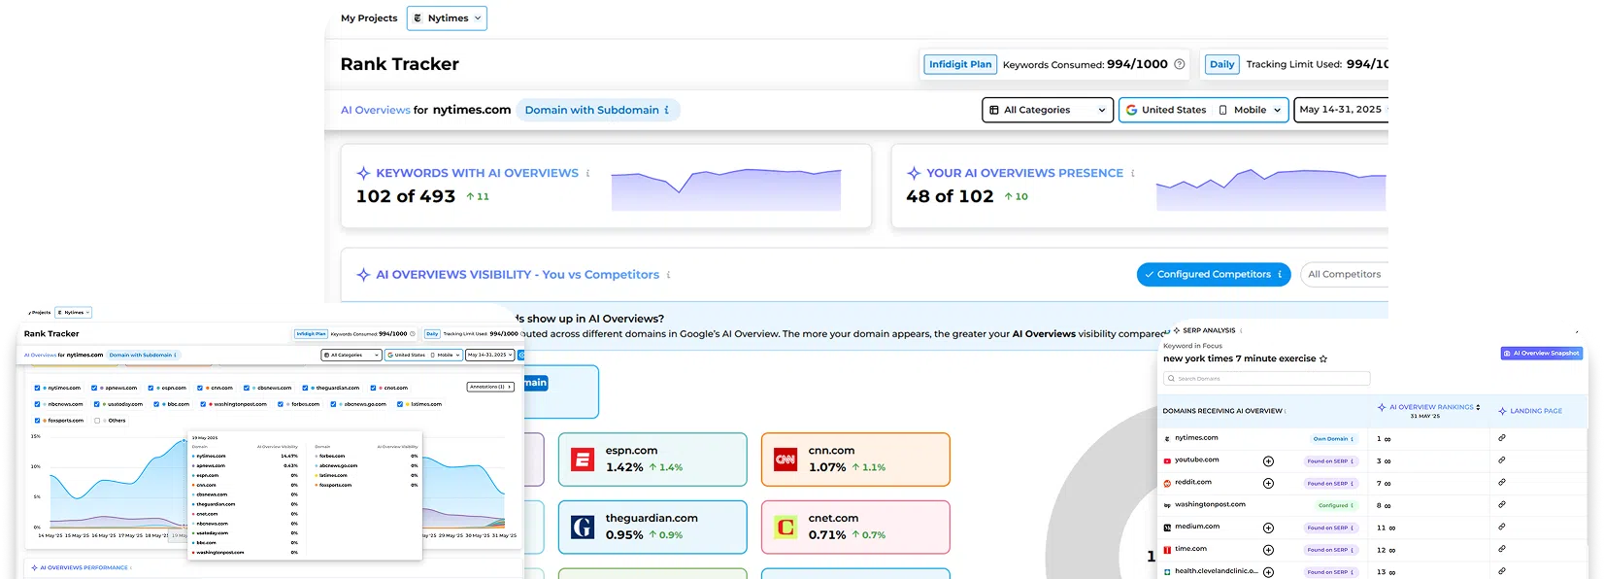
Task: Add time.com with its plus icon
Action: tap(1268, 550)
